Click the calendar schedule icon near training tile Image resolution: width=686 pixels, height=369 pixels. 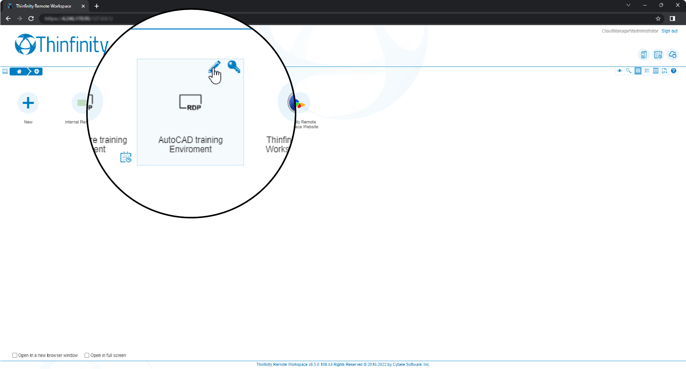point(126,157)
